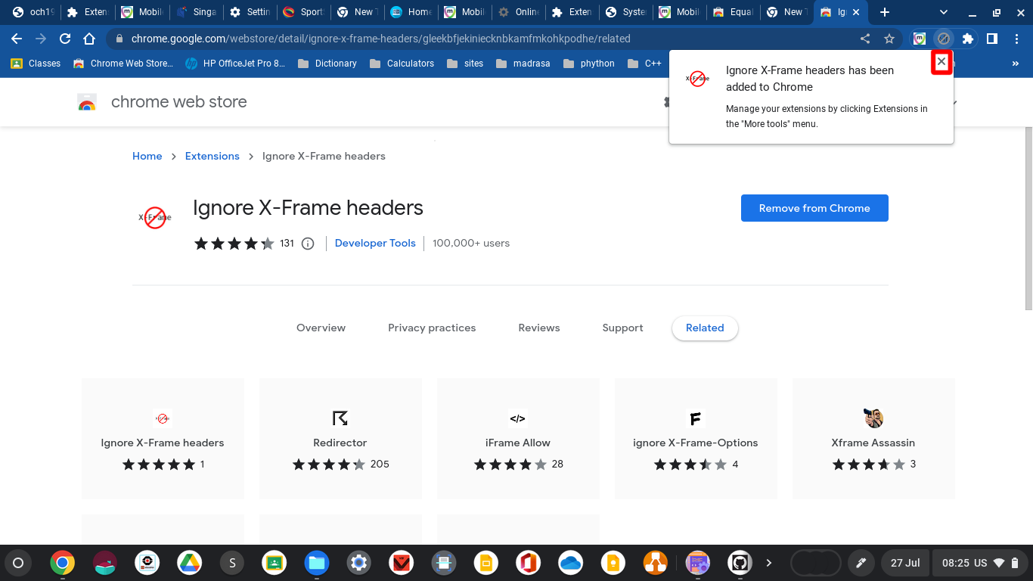Switch to the Singa tab
The height and width of the screenshot is (581, 1033).
point(197,12)
